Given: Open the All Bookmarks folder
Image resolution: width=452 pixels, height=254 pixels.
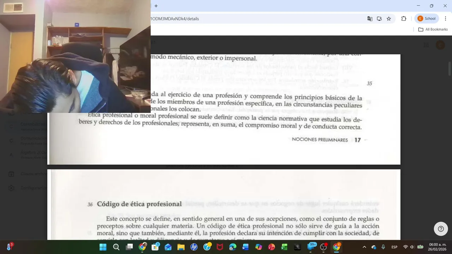Looking at the screenshot, I should tap(433, 29).
